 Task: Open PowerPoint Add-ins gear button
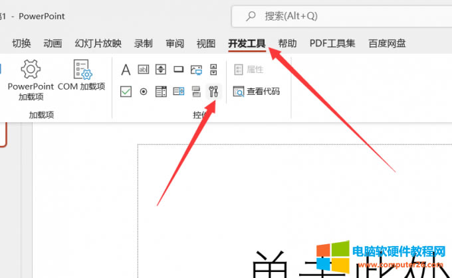click(x=31, y=80)
